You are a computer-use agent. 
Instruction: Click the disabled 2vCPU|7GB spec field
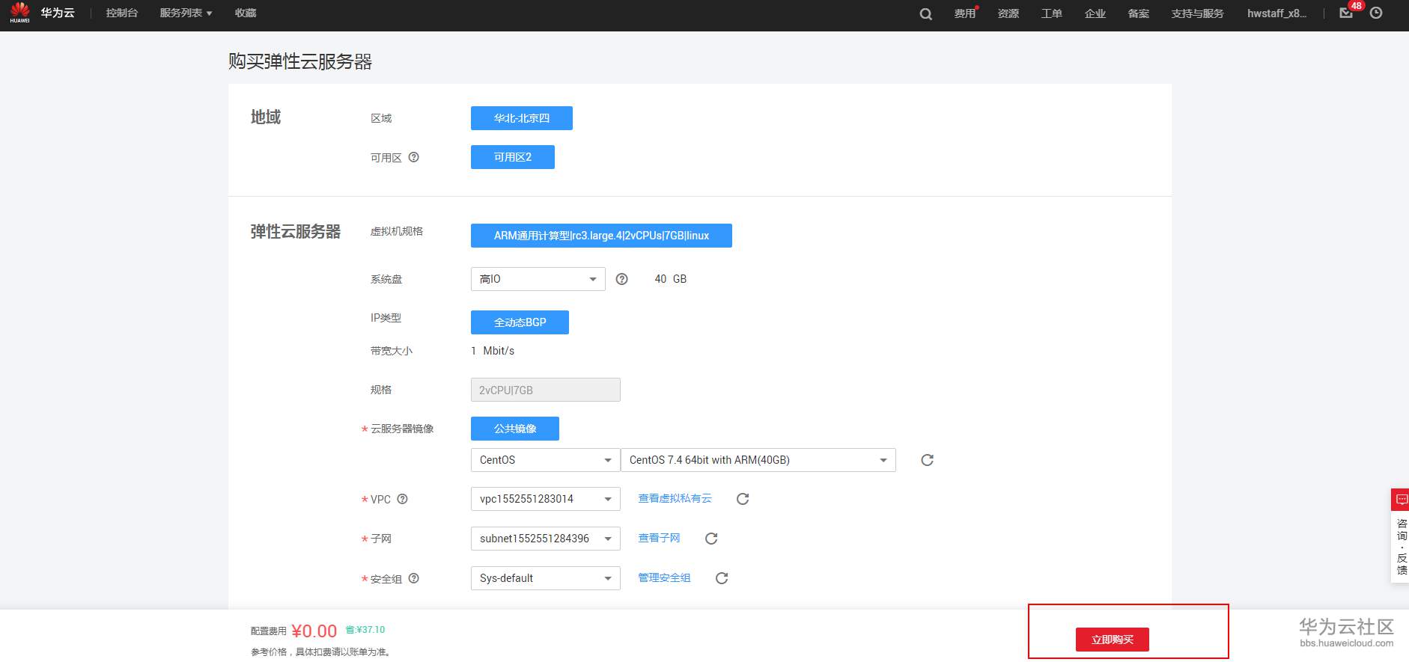(545, 390)
